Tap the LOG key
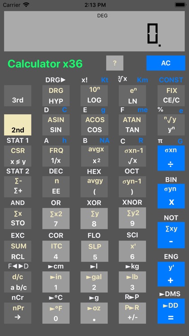Image resolution: width=189 pixels, height=336 pixels. click(x=94, y=95)
